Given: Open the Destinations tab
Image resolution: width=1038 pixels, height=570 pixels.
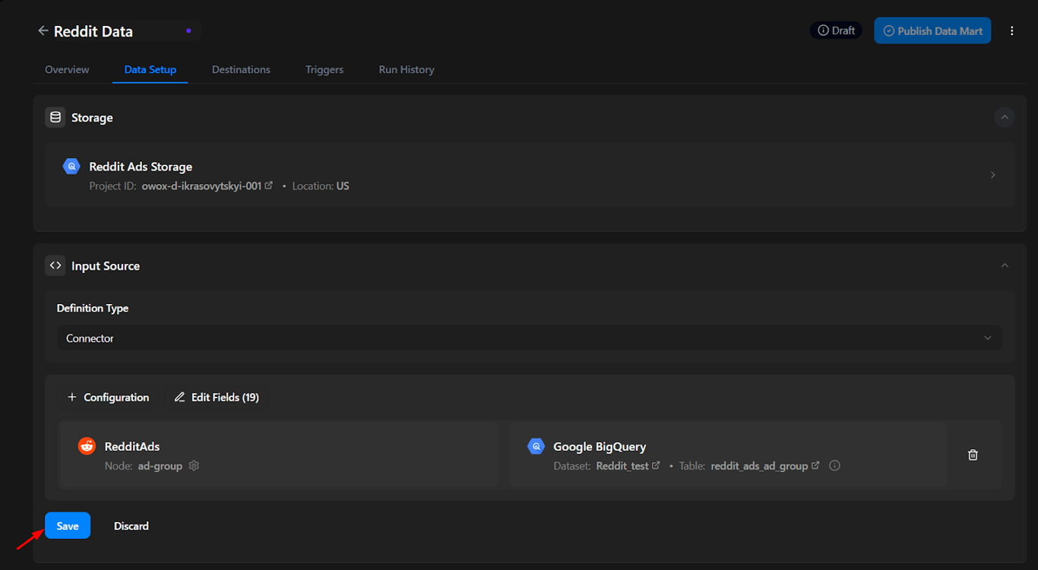Looking at the screenshot, I should [241, 69].
